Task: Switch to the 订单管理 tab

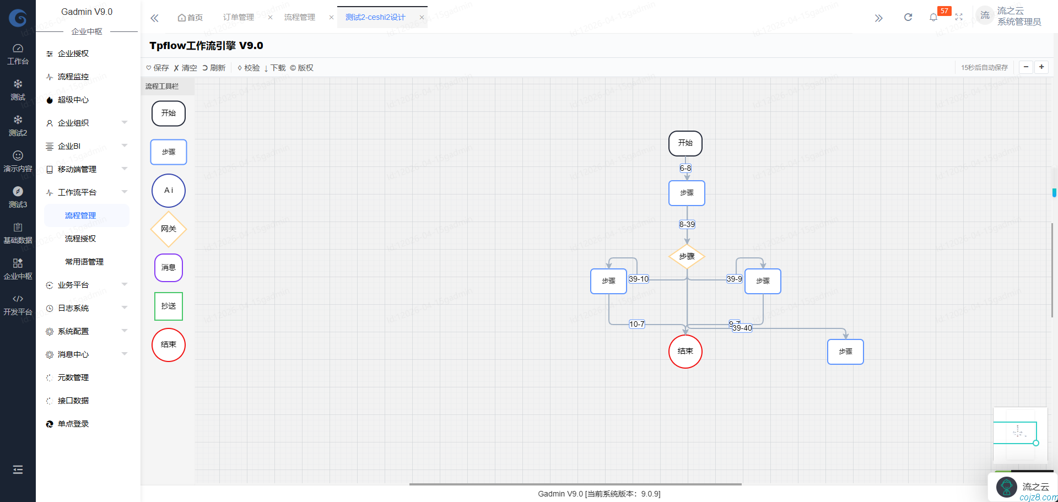Action: pyautogui.click(x=238, y=17)
